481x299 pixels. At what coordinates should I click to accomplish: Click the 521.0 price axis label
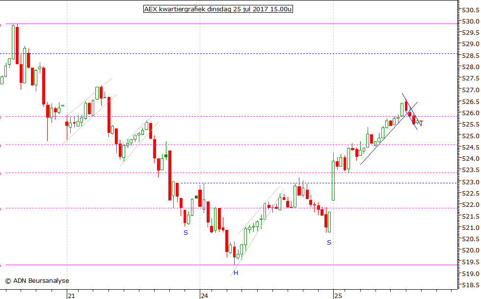pos(471,227)
